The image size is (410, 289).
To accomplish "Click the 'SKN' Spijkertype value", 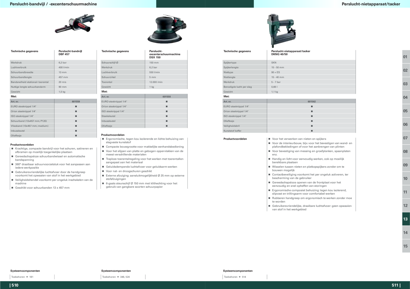I will click(274, 63).
